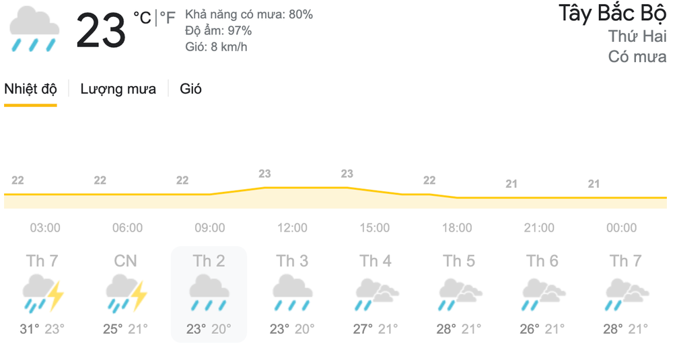This screenshot has height=350, width=673.
Task: Switch units to °F
Action: click(x=168, y=18)
